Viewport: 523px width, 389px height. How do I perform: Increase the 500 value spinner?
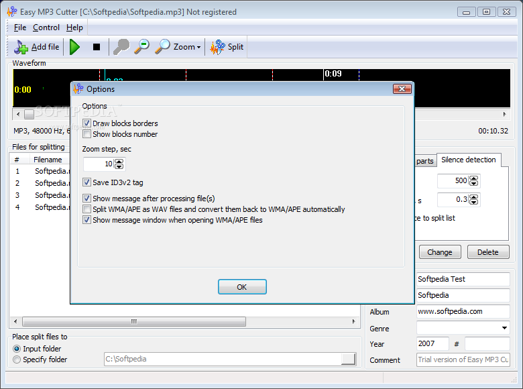473,178
